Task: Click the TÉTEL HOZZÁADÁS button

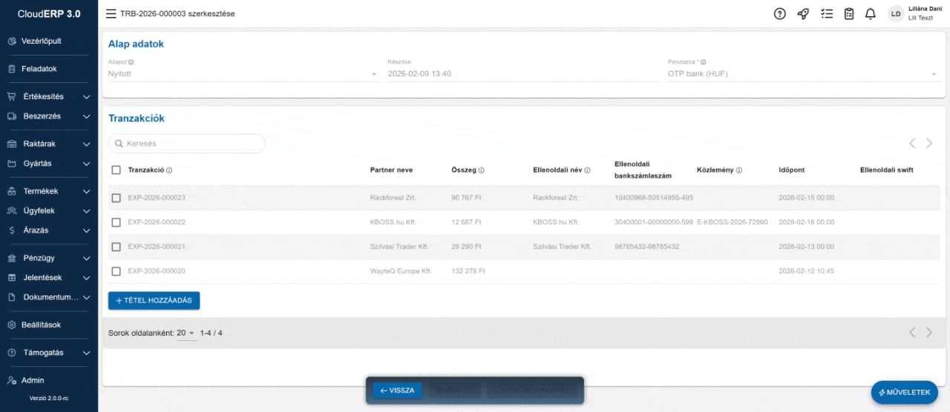Action: 154,300
